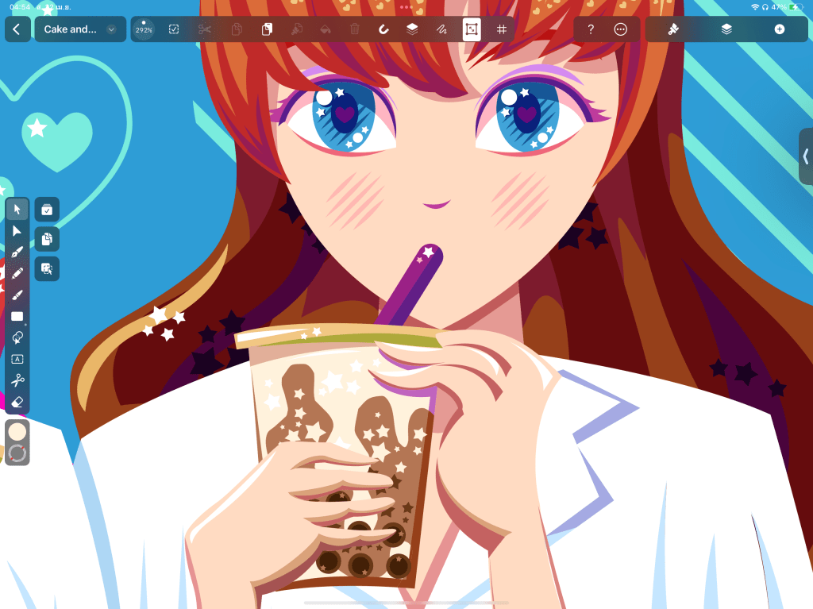Tap the fill color swatch

coord(16,433)
